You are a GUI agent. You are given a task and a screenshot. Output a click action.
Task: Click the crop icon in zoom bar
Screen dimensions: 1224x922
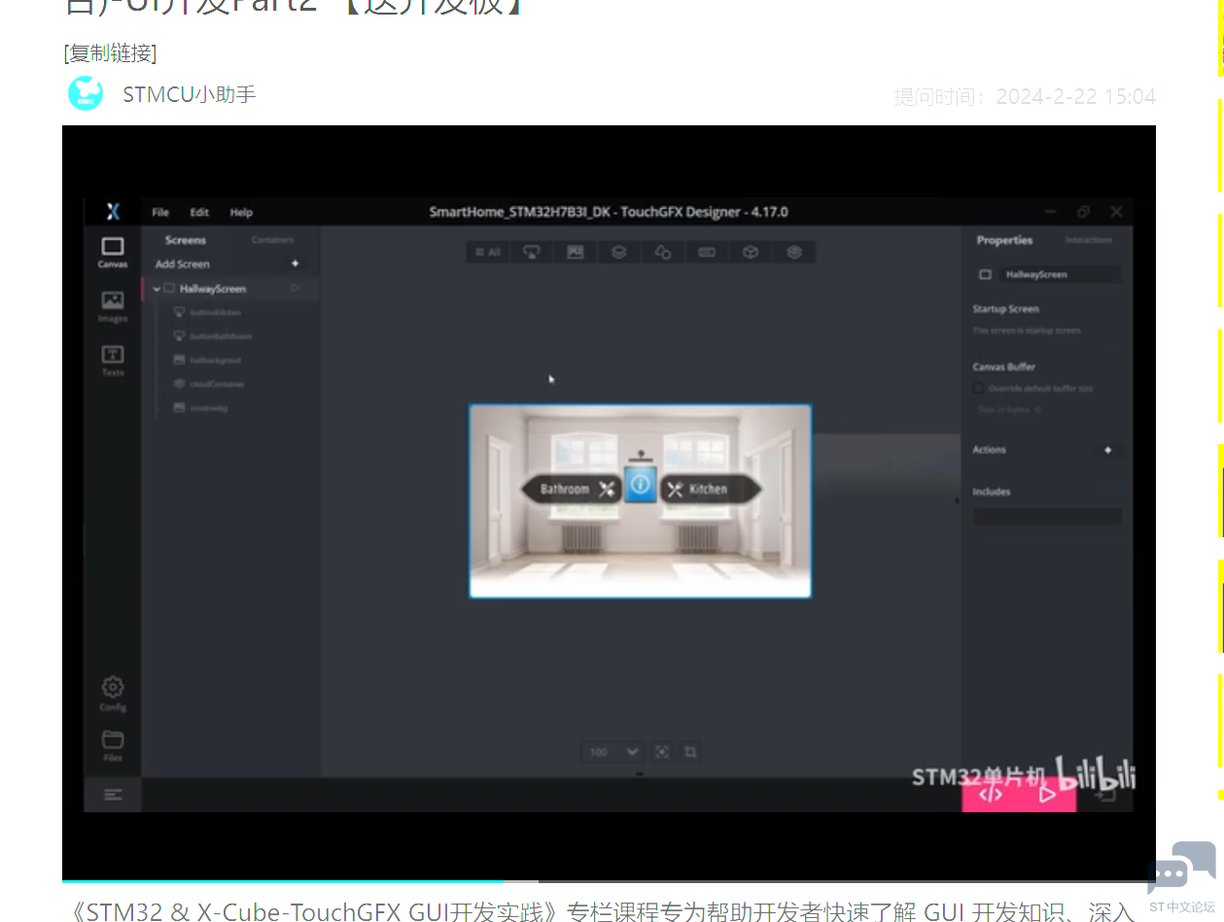point(690,752)
